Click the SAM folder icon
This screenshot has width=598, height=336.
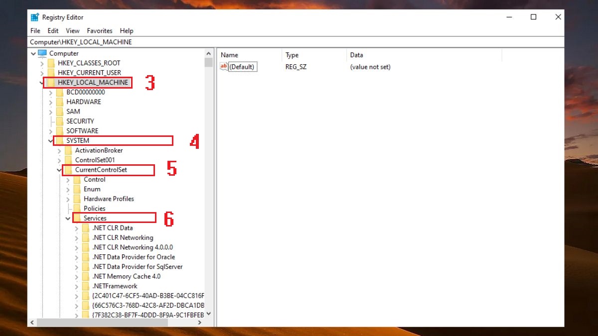(x=59, y=112)
